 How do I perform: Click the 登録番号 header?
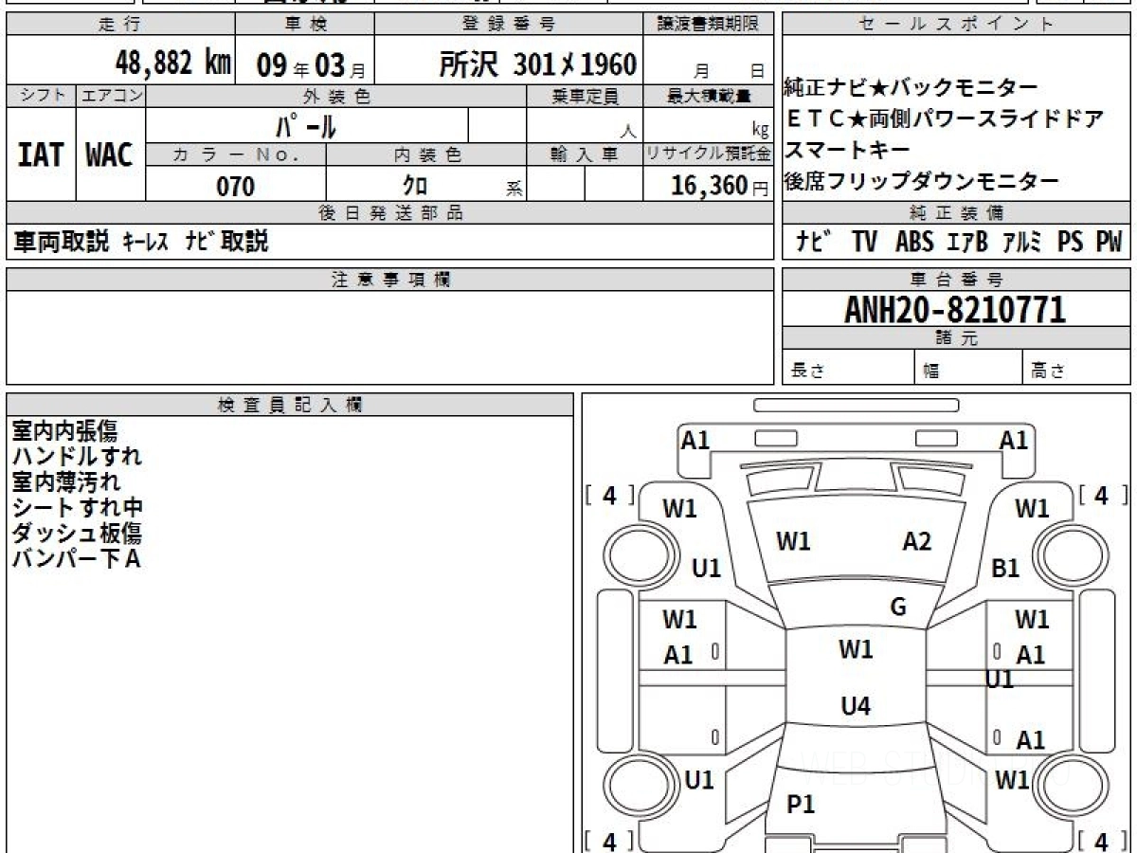tap(509, 25)
